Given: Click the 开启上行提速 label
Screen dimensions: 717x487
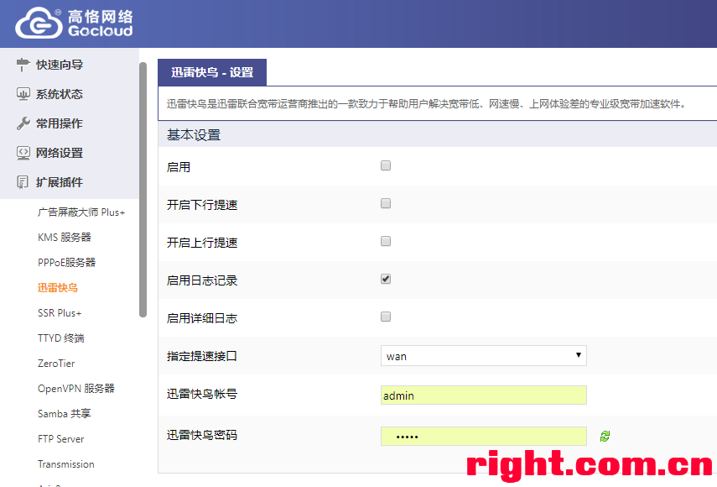Looking at the screenshot, I should click(x=202, y=243).
